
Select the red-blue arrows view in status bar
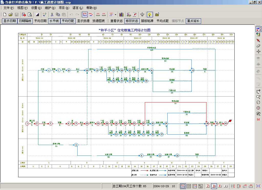(183, 186)
